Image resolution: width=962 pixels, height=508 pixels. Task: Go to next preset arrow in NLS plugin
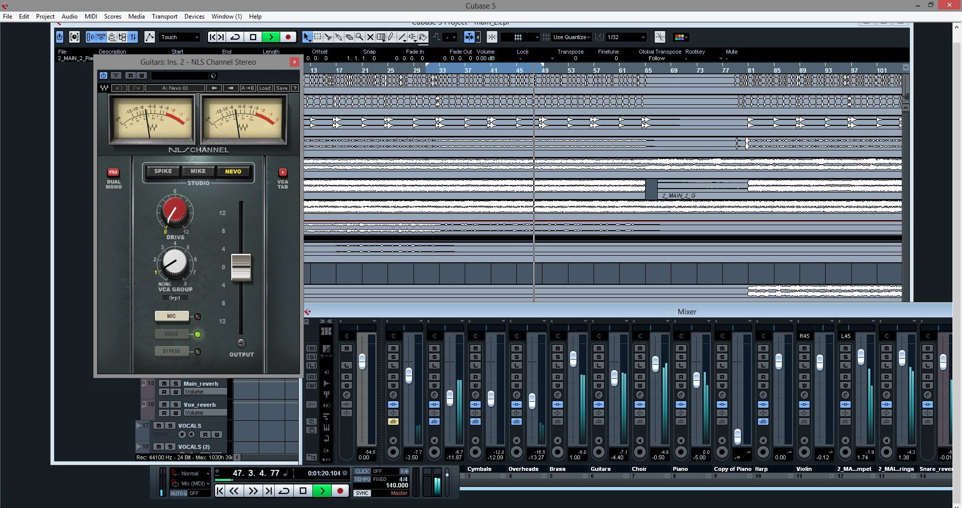pyautogui.click(x=231, y=88)
